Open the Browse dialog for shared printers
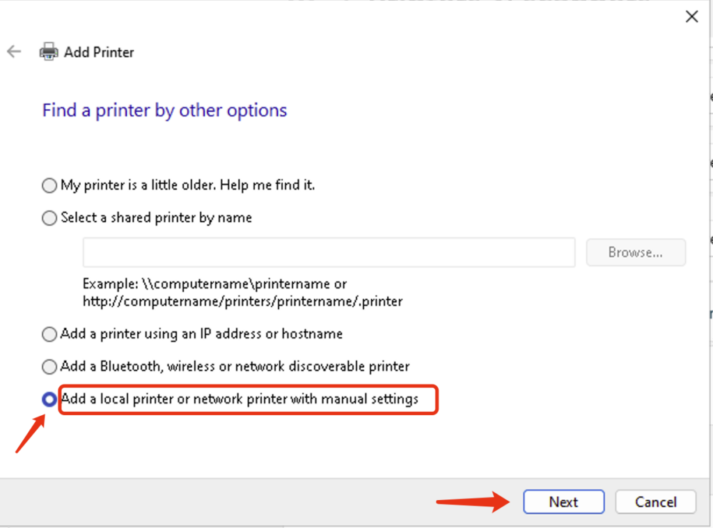The image size is (713, 528). click(x=635, y=252)
